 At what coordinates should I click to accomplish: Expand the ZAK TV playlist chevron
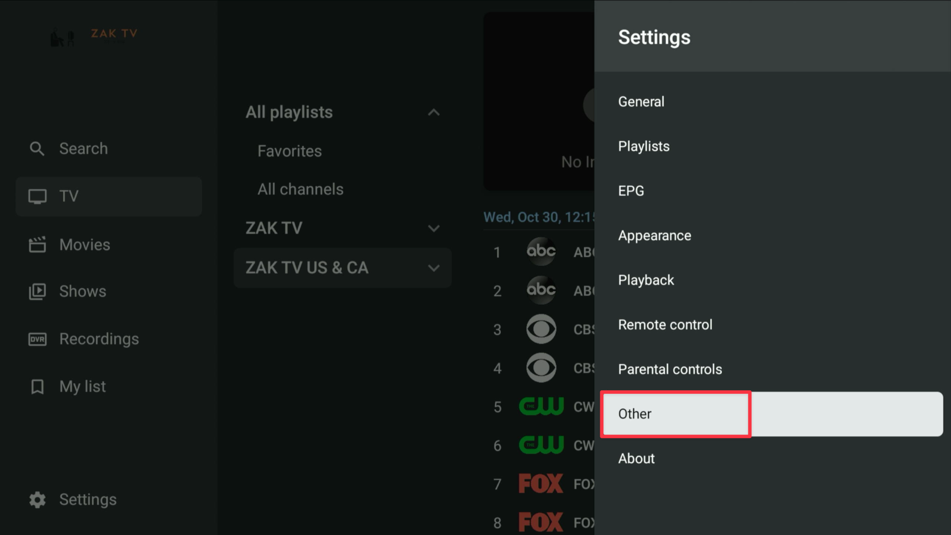(x=433, y=228)
